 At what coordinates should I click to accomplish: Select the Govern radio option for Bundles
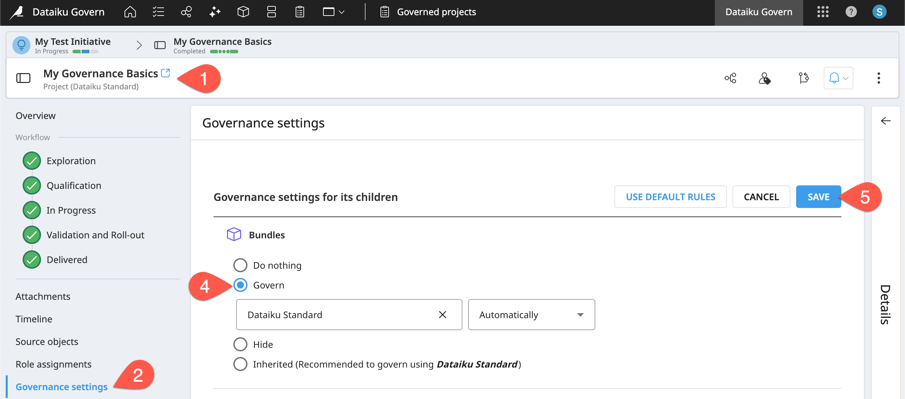coord(240,285)
